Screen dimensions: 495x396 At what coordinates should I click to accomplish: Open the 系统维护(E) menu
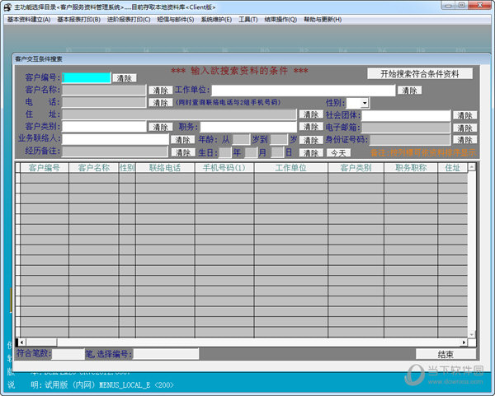216,20
